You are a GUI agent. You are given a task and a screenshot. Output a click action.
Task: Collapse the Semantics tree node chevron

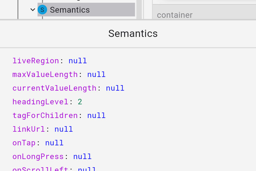(33, 10)
